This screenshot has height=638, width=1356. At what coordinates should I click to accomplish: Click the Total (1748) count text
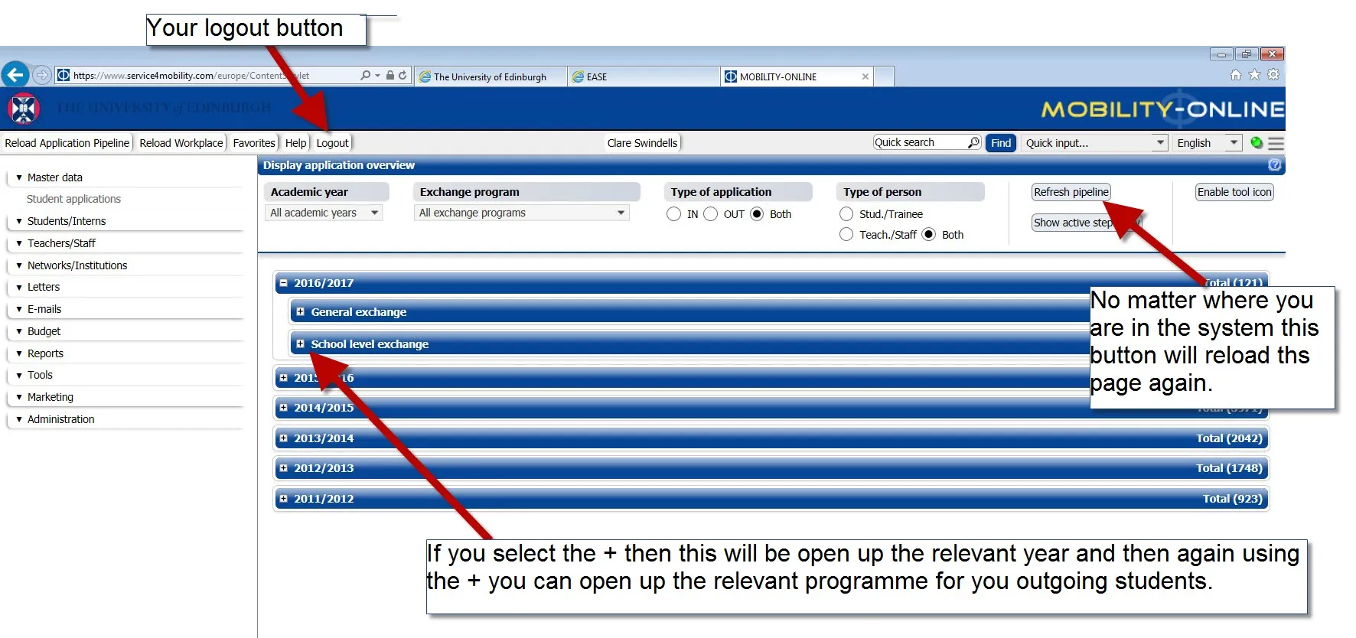coord(1229,468)
